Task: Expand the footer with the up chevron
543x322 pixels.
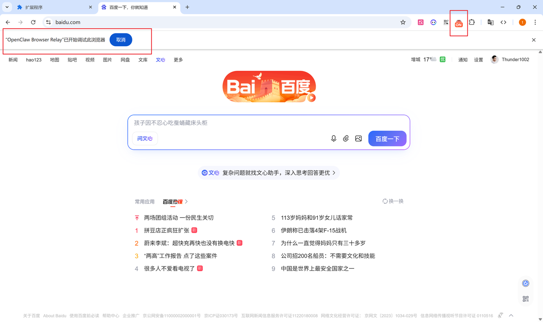Action: [511, 316]
